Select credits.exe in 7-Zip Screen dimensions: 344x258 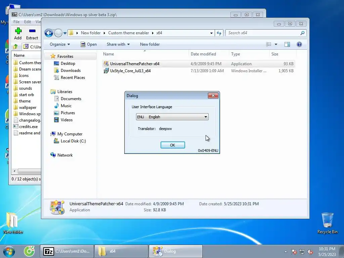(26, 127)
